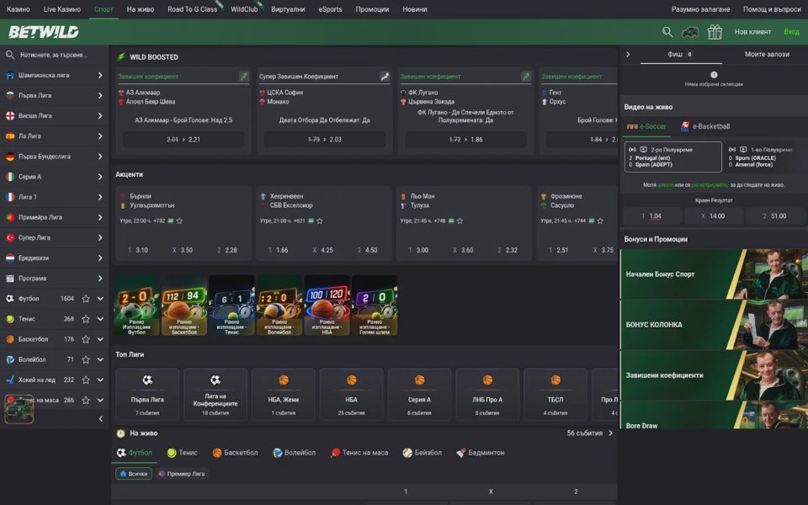Toggle favorite star for Тенис
Image resolution: width=808 pixels, height=505 pixels.
click(86, 319)
